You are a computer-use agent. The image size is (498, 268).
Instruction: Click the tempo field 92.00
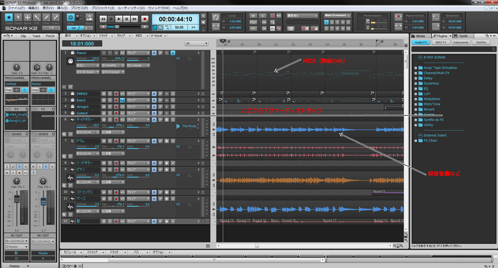[179, 27]
